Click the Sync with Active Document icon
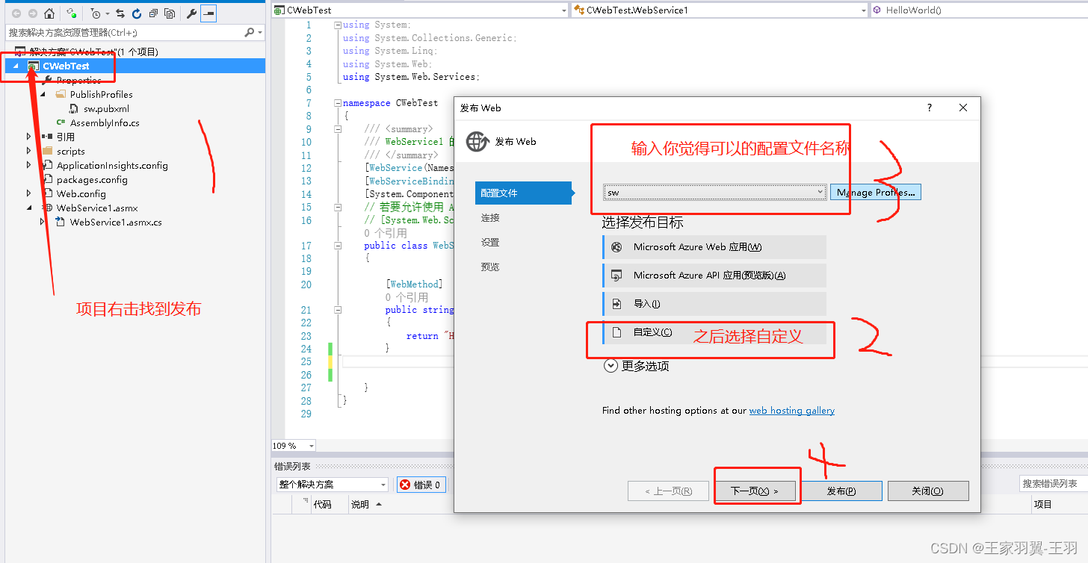Image resolution: width=1088 pixels, height=563 pixels. pos(120,13)
